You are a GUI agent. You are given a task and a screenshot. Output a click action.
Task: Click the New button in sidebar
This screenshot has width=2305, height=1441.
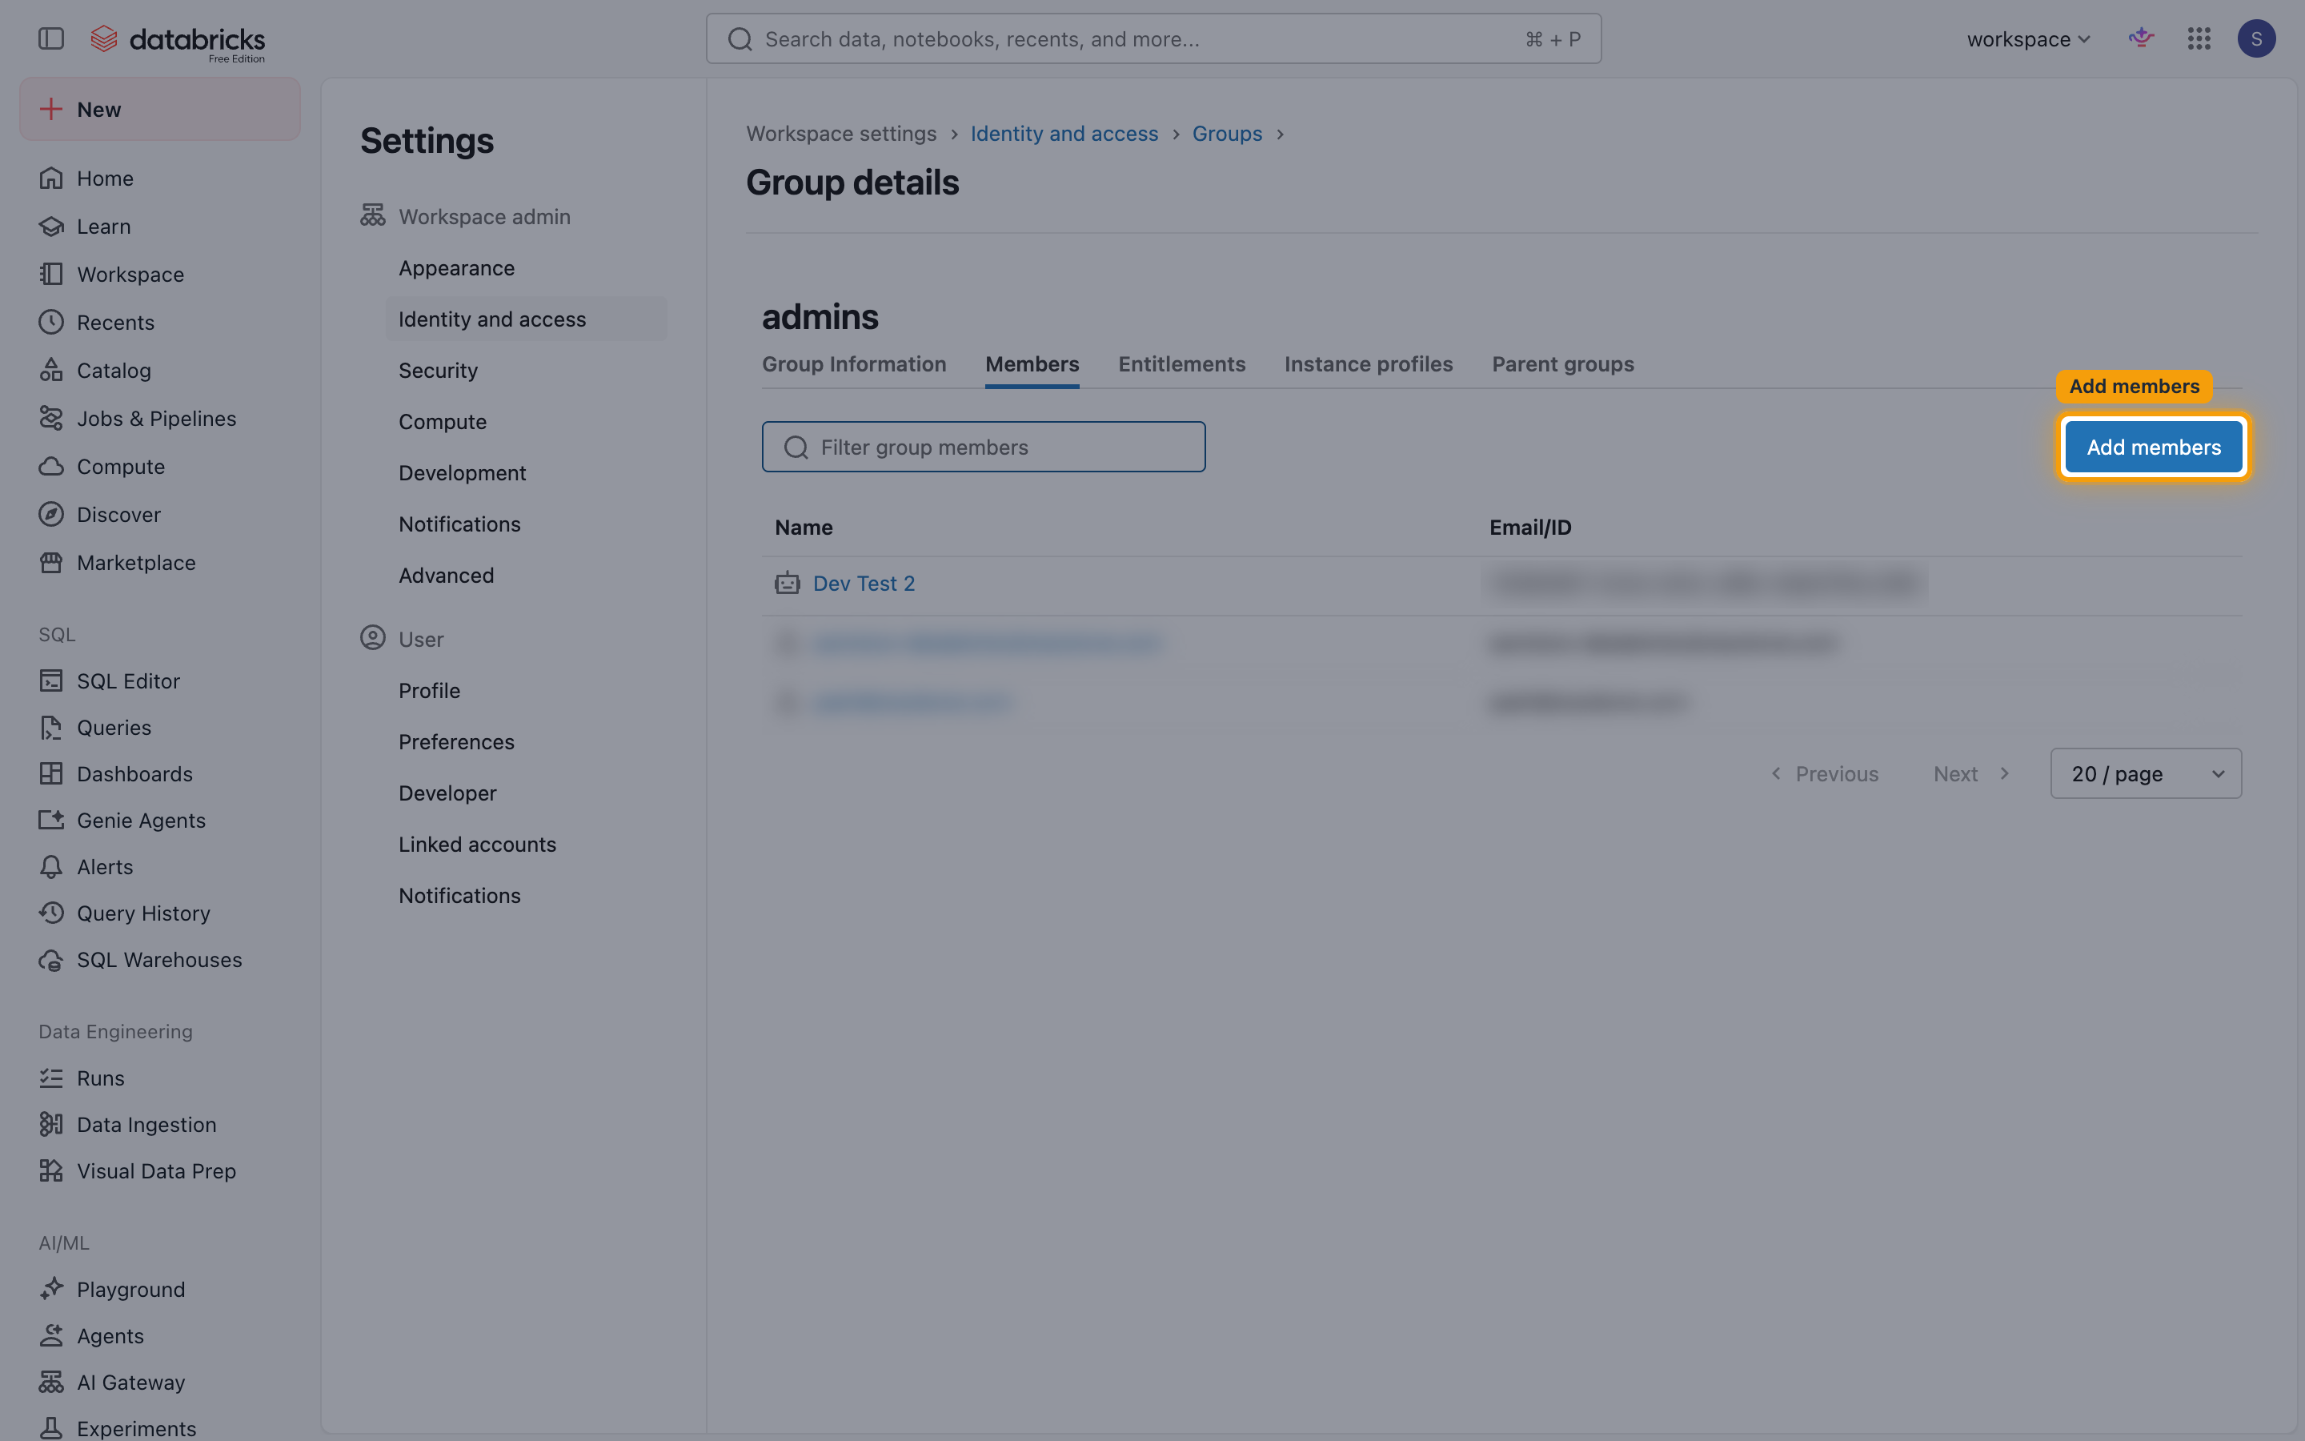coord(160,110)
